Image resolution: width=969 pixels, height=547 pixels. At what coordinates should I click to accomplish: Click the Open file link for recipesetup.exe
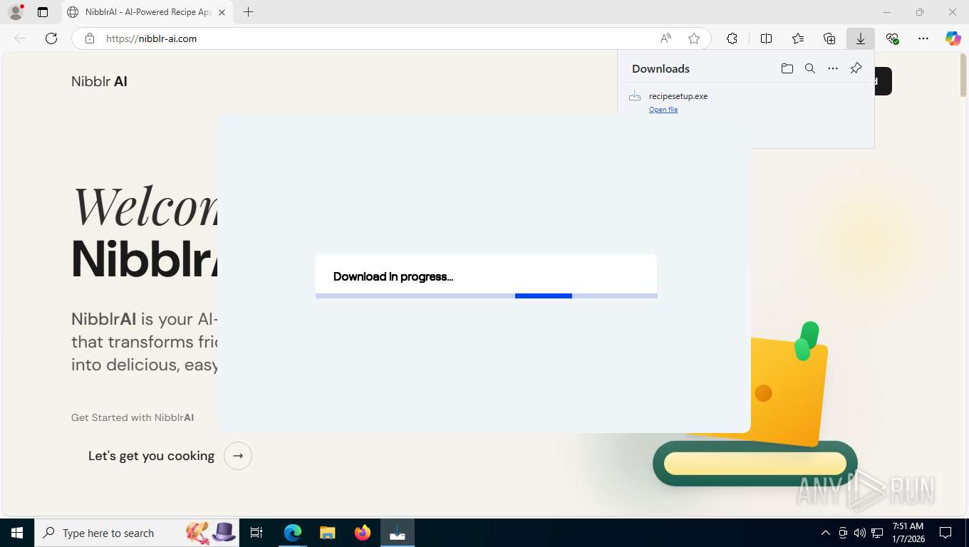pyautogui.click(x=663, y=110)
